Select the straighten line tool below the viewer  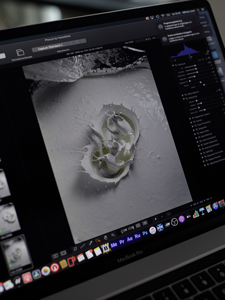point(83,246)
